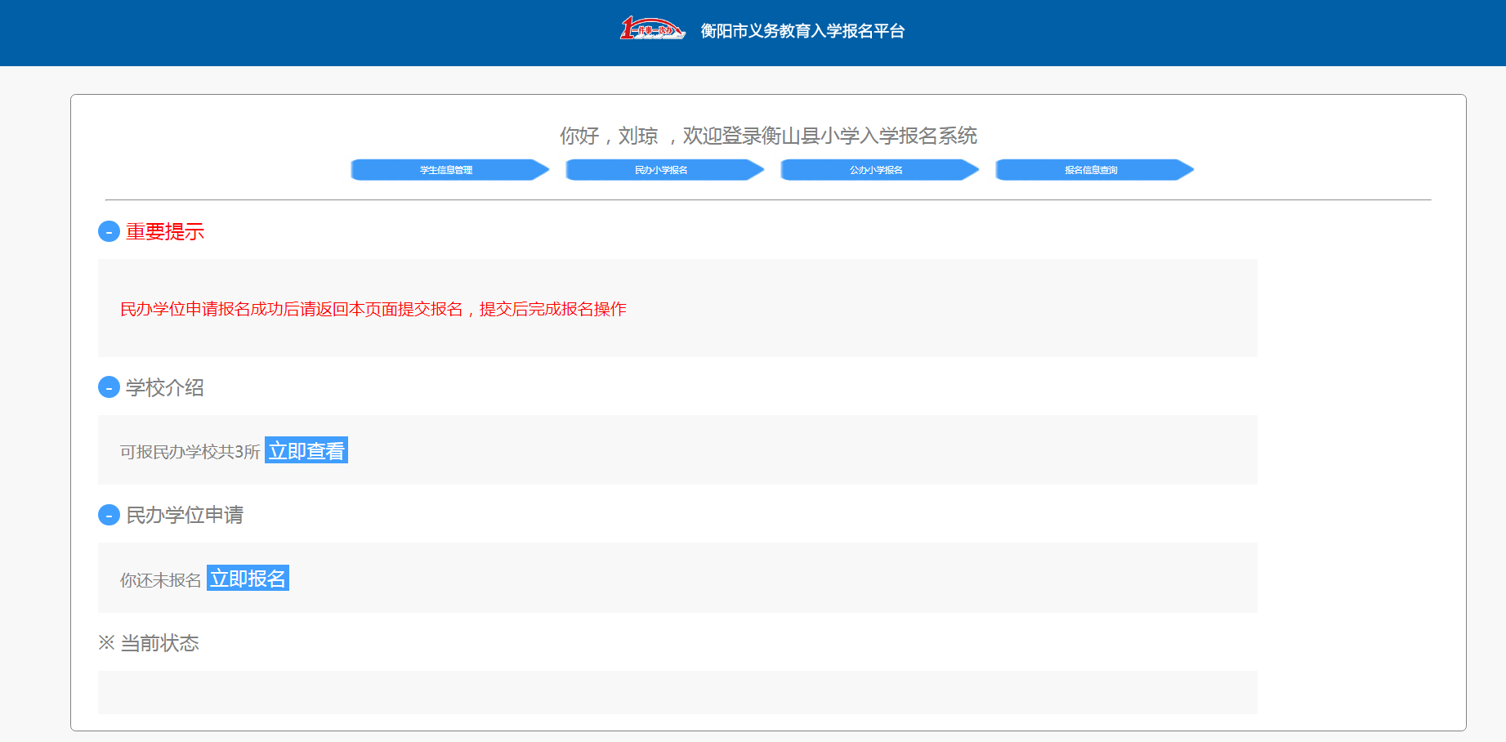The image size is (1506, 742).
Task: Open the 学生信息管理 step
Action: tap(447, 170)
